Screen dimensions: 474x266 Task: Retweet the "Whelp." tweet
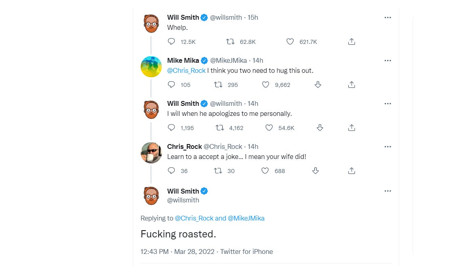click(230, 41)
